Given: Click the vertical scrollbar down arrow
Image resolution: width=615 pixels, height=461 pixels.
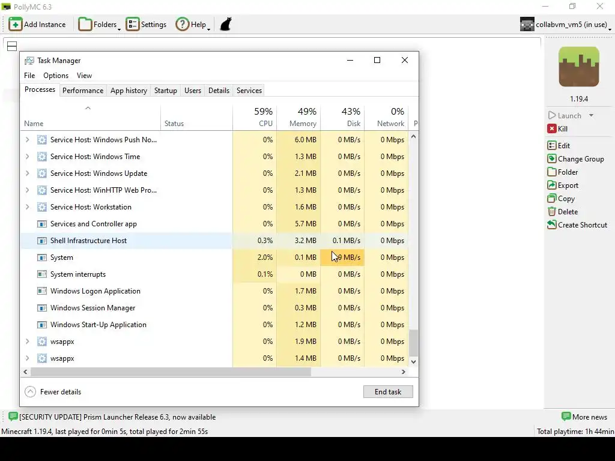Looking at the screenshot, I should click(413, 362).
